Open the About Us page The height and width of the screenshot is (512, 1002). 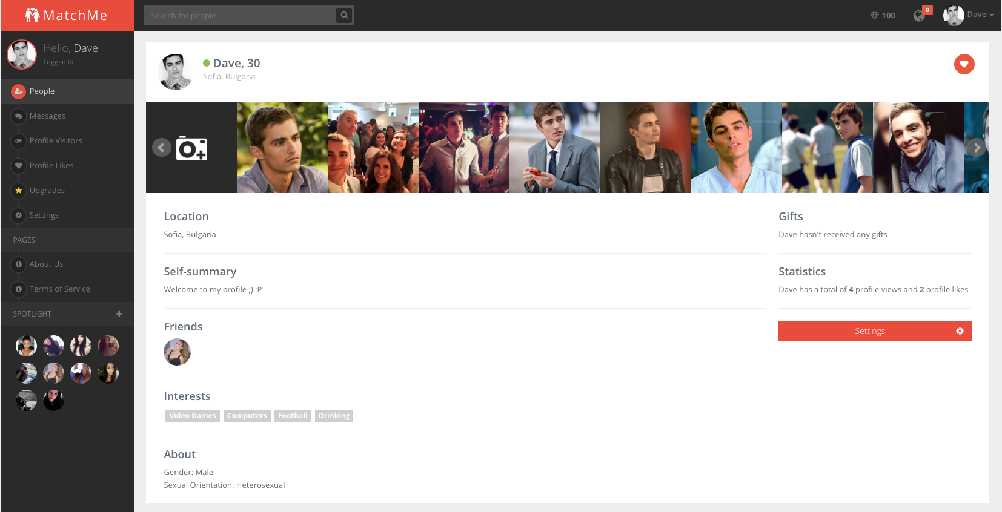tap(46, 264)
